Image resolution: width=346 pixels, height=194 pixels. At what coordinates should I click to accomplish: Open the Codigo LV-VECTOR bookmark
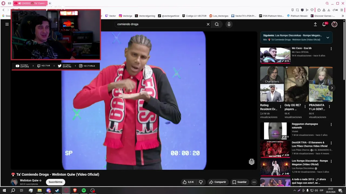pos(194,16)
